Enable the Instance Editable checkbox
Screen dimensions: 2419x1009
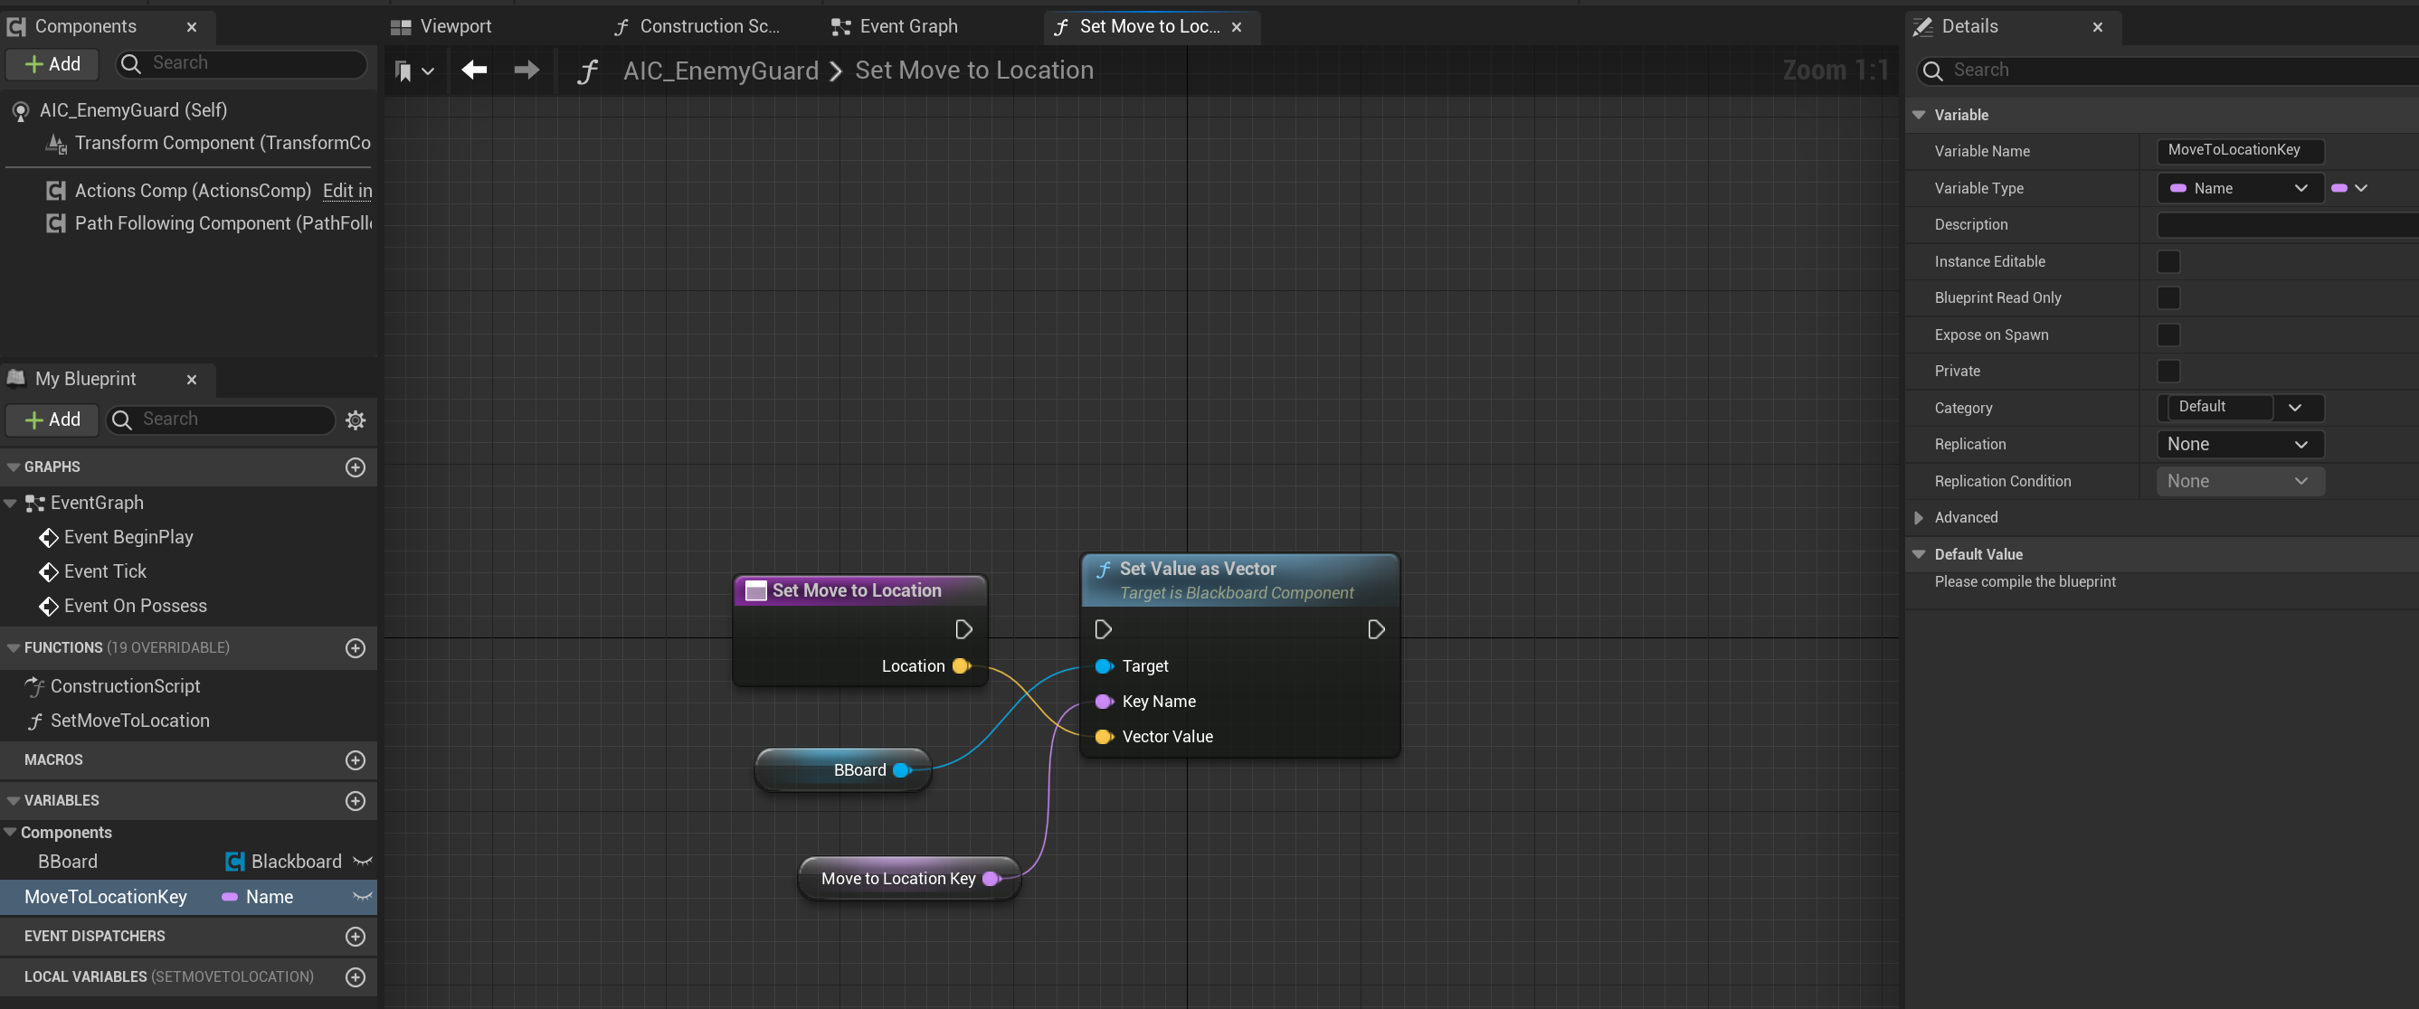click(x=2168, y=261)
